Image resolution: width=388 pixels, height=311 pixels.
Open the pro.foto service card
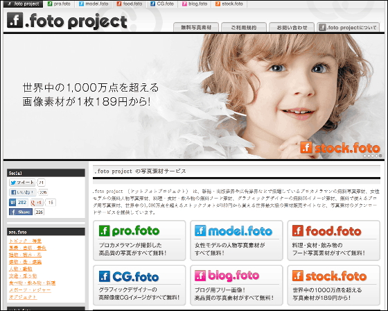139,240
